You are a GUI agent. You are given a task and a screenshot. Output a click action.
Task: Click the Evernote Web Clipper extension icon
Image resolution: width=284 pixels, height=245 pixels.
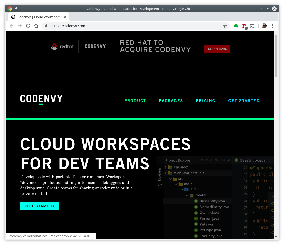[x=236, y=26]
